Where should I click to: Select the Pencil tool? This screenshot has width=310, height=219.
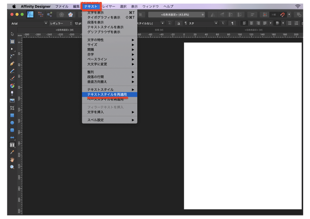tap(12, 71)
